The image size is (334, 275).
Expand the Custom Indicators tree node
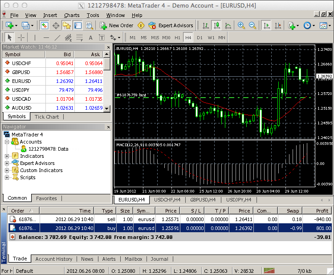coord(7,170)
